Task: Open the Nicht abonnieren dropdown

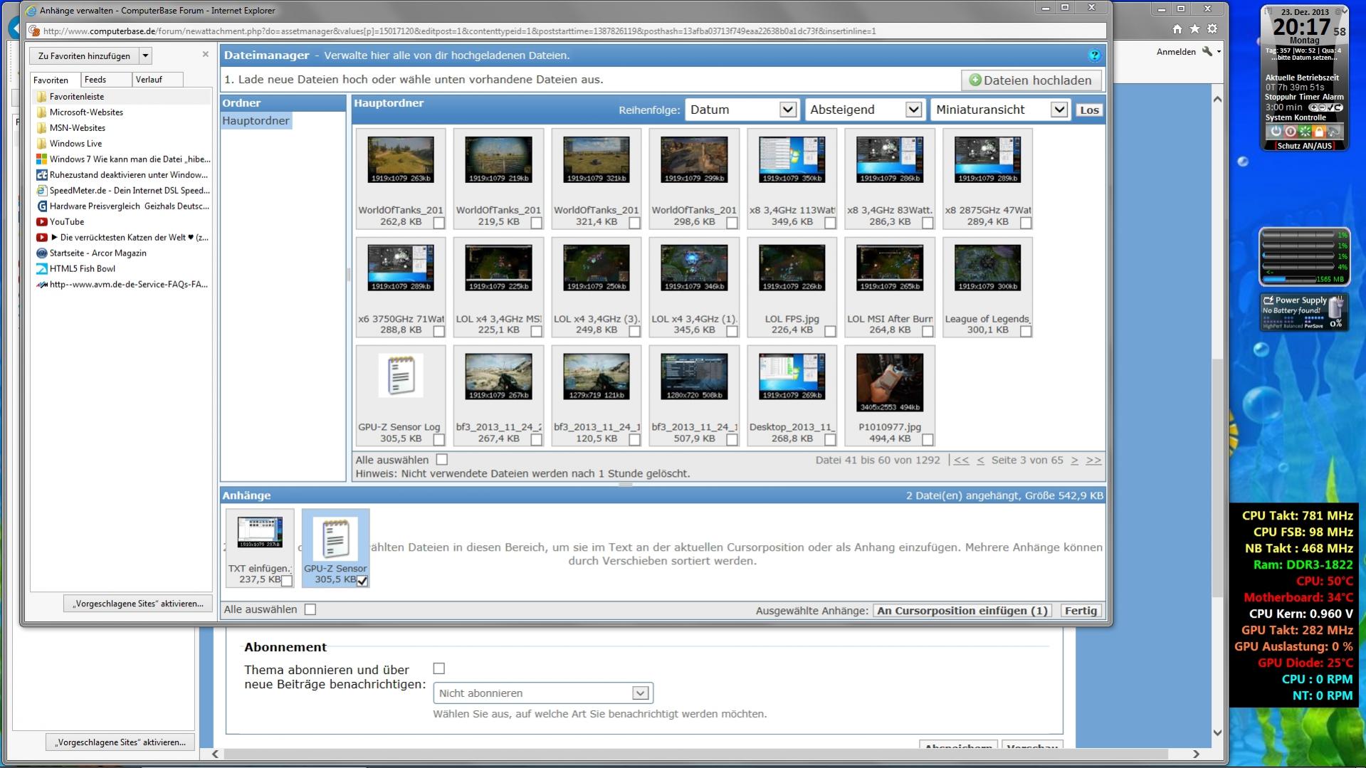Action: click(543, 693)
